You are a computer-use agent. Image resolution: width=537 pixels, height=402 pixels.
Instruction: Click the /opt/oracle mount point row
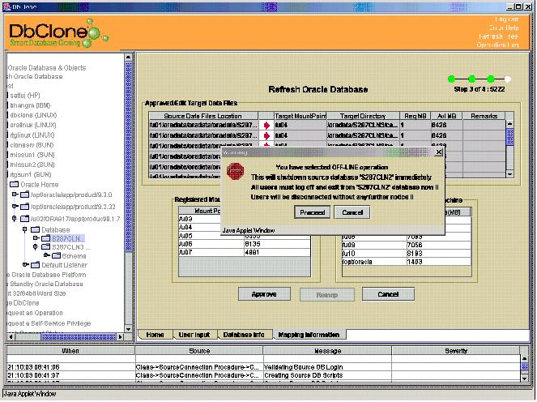(407, 262)
